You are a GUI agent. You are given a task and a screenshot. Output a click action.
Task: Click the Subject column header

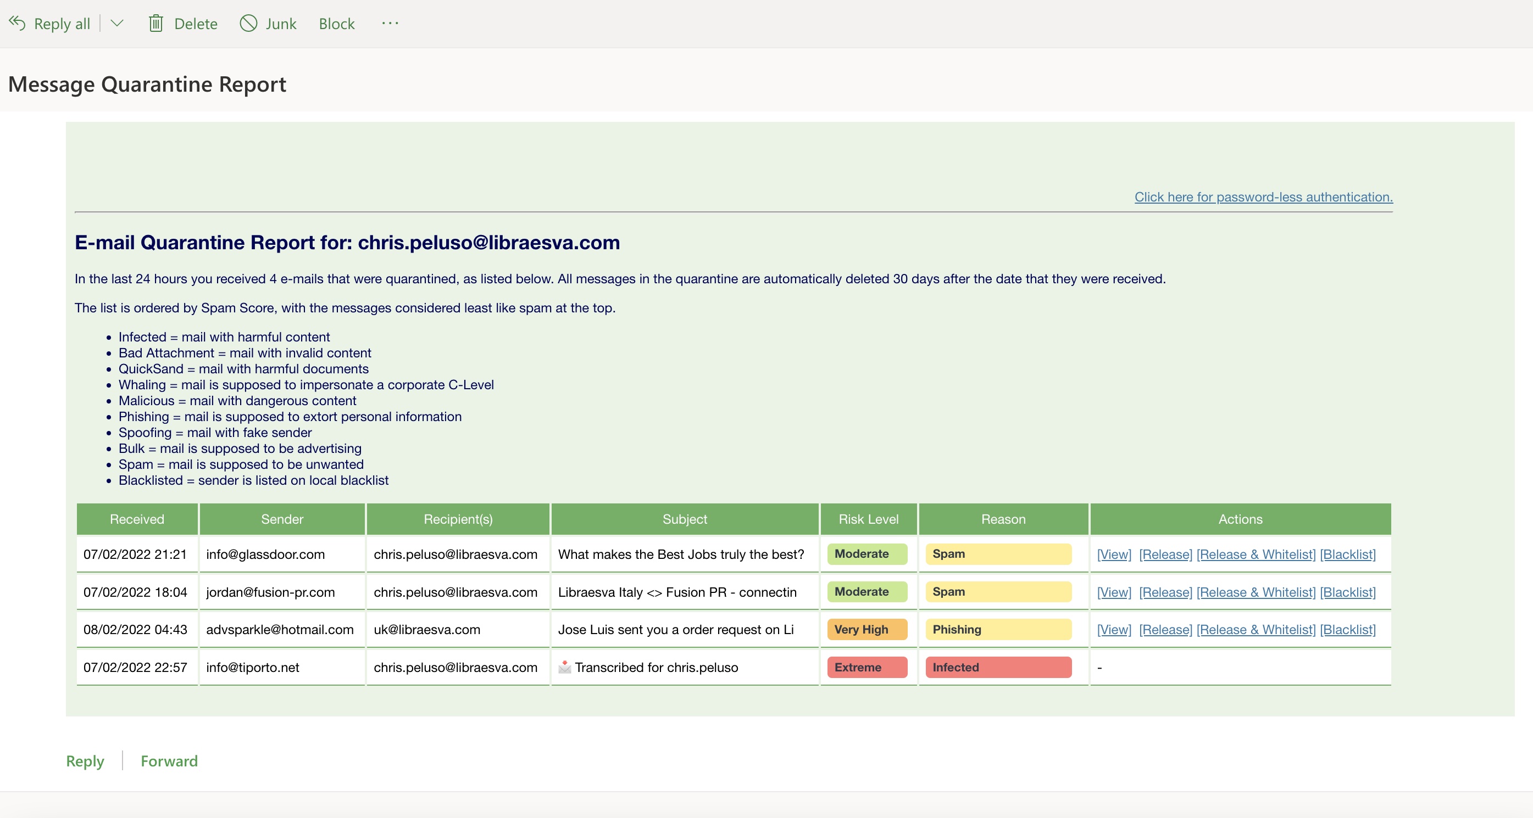(x=685, y=519)
